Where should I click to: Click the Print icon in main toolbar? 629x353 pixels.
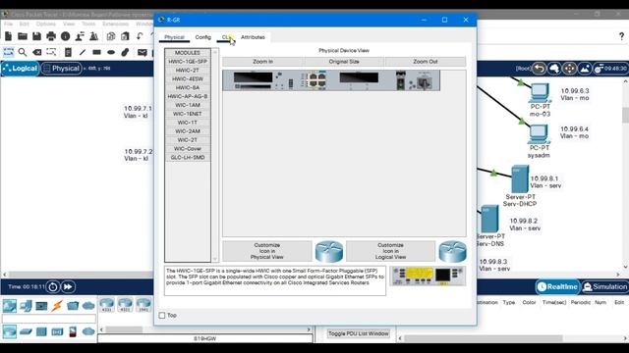pyautogui.click(x=51, y=36)
